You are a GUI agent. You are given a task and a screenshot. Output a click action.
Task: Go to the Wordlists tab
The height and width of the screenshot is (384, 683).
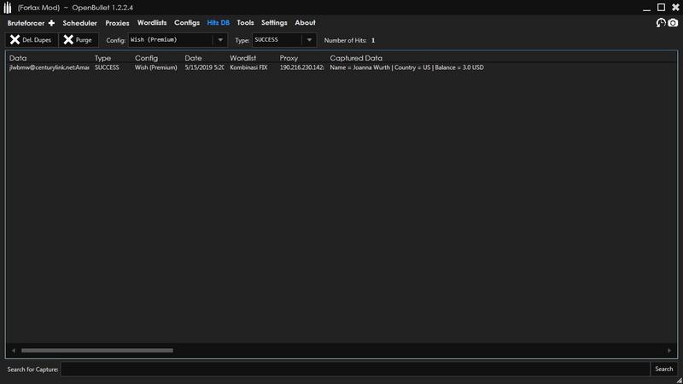coord(152,23)
